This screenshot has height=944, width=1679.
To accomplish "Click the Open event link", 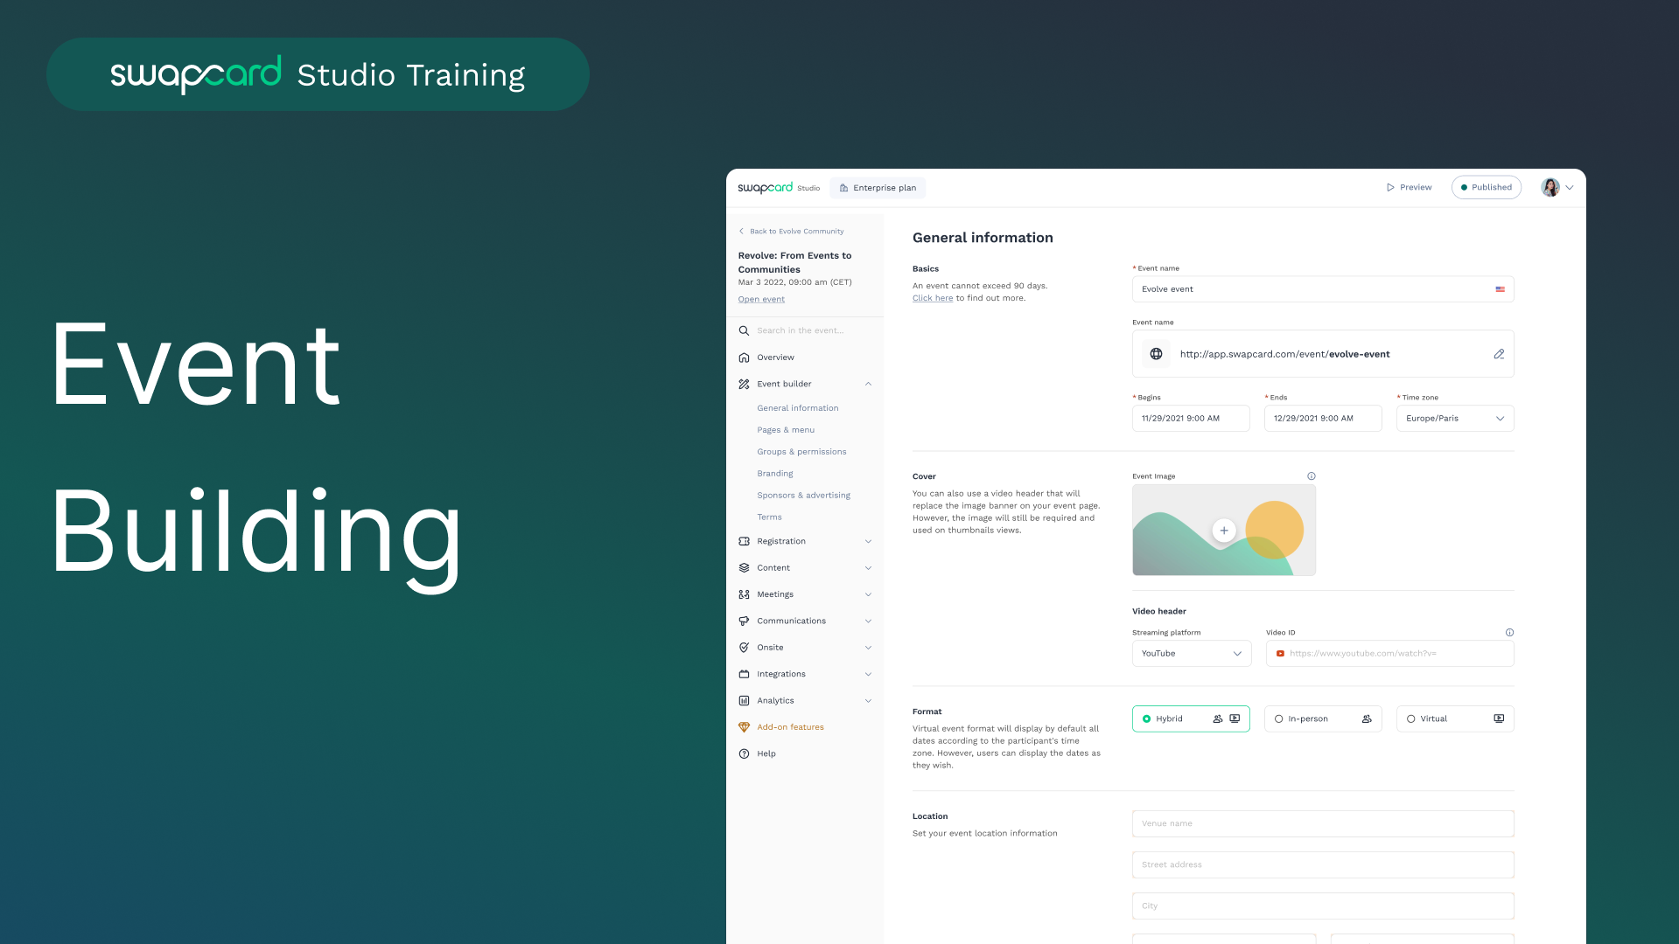I will tap(760, 299).
